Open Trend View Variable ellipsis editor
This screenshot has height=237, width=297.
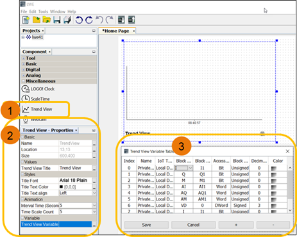[94, 224]
